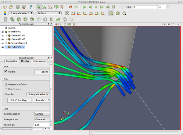183x135 pixels.
Task: Collapse the StreamTracer1 tree node
Action: 6,43
